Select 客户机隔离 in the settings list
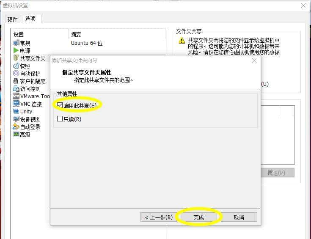 33,81
